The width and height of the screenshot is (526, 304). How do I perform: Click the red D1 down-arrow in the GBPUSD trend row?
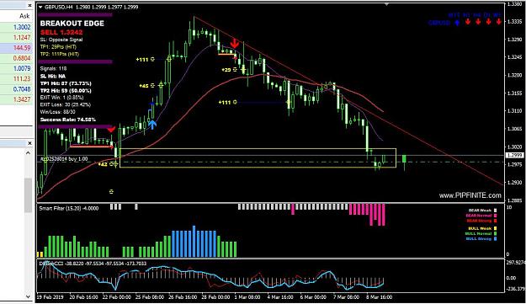[x=488, y=22]
